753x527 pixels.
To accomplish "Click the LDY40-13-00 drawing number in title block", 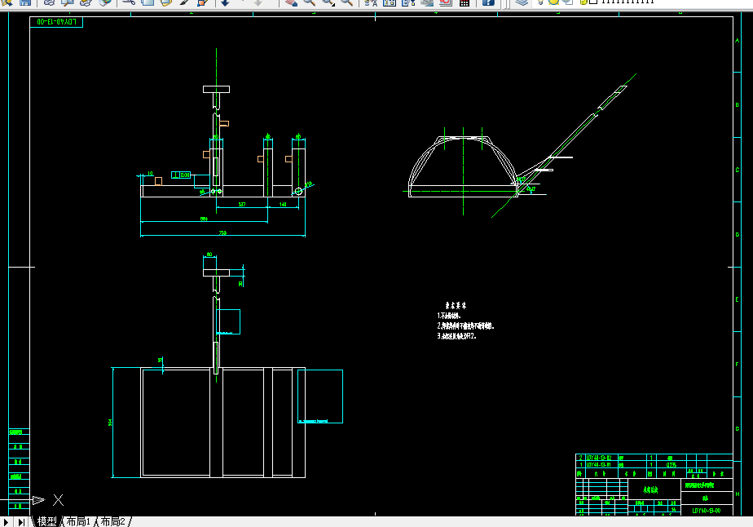I will point(707,511).
